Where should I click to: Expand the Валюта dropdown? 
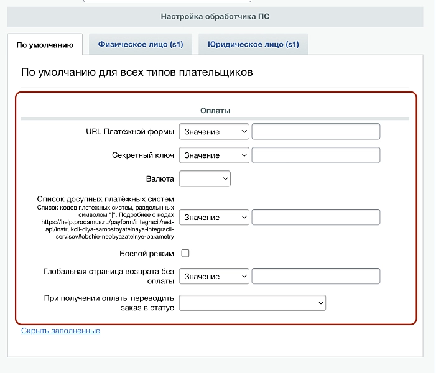tap(205, 178)
